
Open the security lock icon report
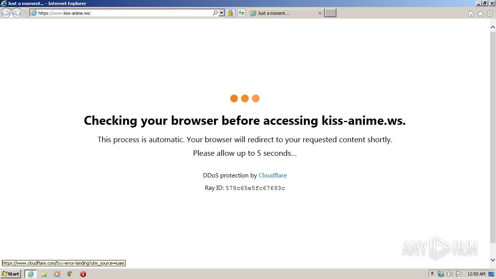(230, 13)
